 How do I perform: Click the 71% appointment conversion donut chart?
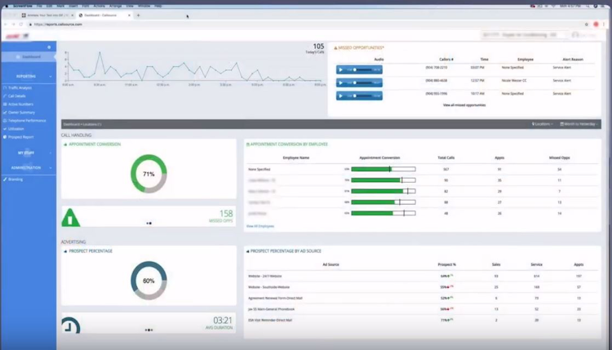(149, 174)
